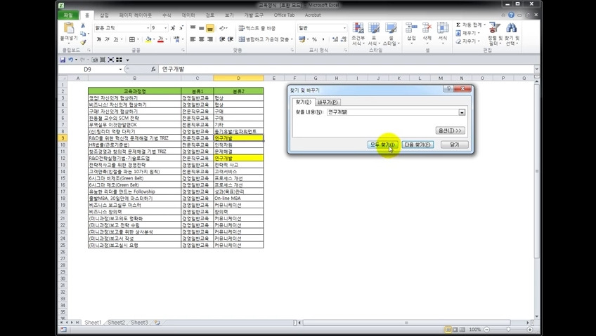Open the number format dropdown (일반)
The width and height of the screenshot is (596, 336).
pos(345,27)
